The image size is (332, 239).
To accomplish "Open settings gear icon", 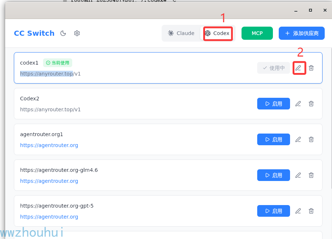I will tap(77, 33).
